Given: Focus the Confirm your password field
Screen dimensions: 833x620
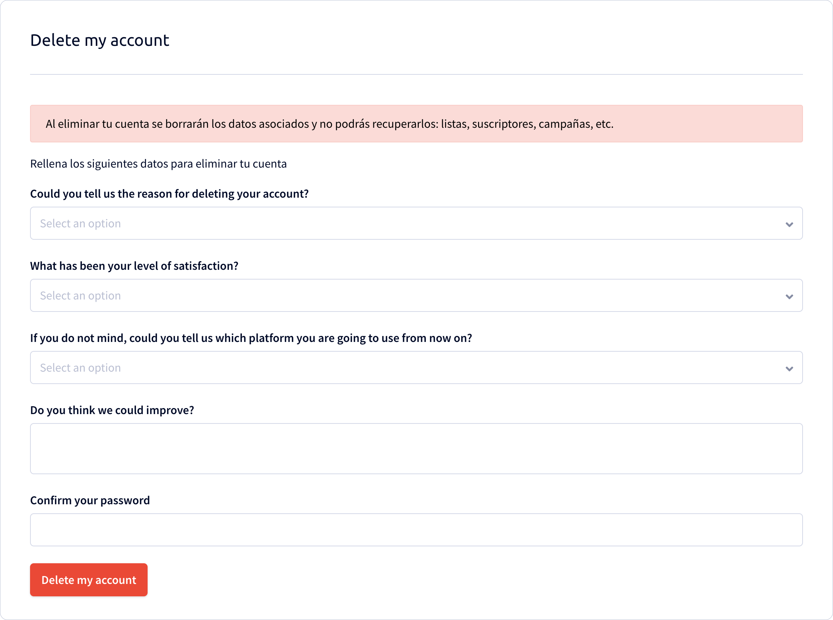Looking at the screenshot, I should [416, 530].
